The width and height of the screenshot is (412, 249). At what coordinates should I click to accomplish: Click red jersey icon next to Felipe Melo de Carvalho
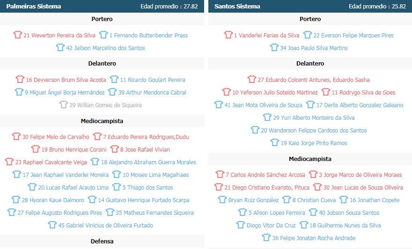(16, 137)
